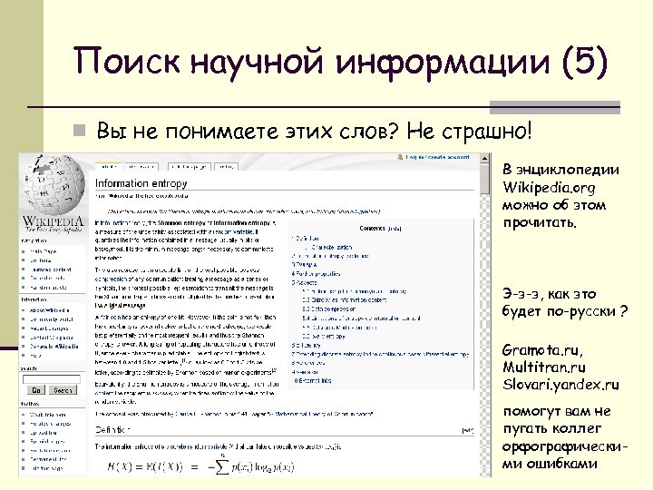Open About Wikipedia in the sidebar
The width and height of the screenshot is (653, 490).
[50, 310]
